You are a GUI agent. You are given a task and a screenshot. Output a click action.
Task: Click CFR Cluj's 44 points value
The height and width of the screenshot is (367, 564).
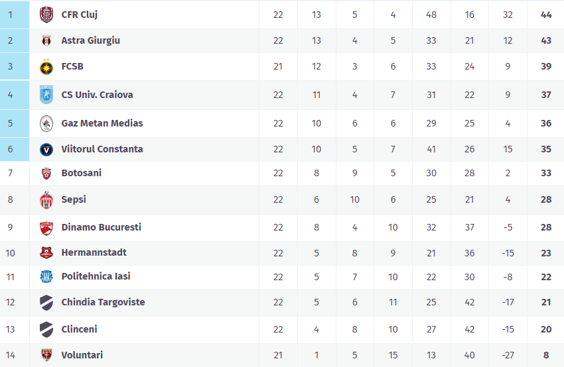[x=546, y=15]
